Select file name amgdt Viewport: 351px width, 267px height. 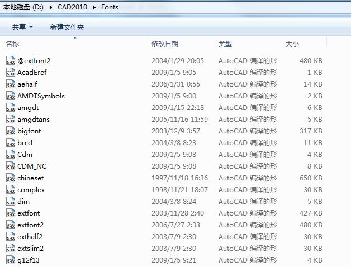click(28, 108)
